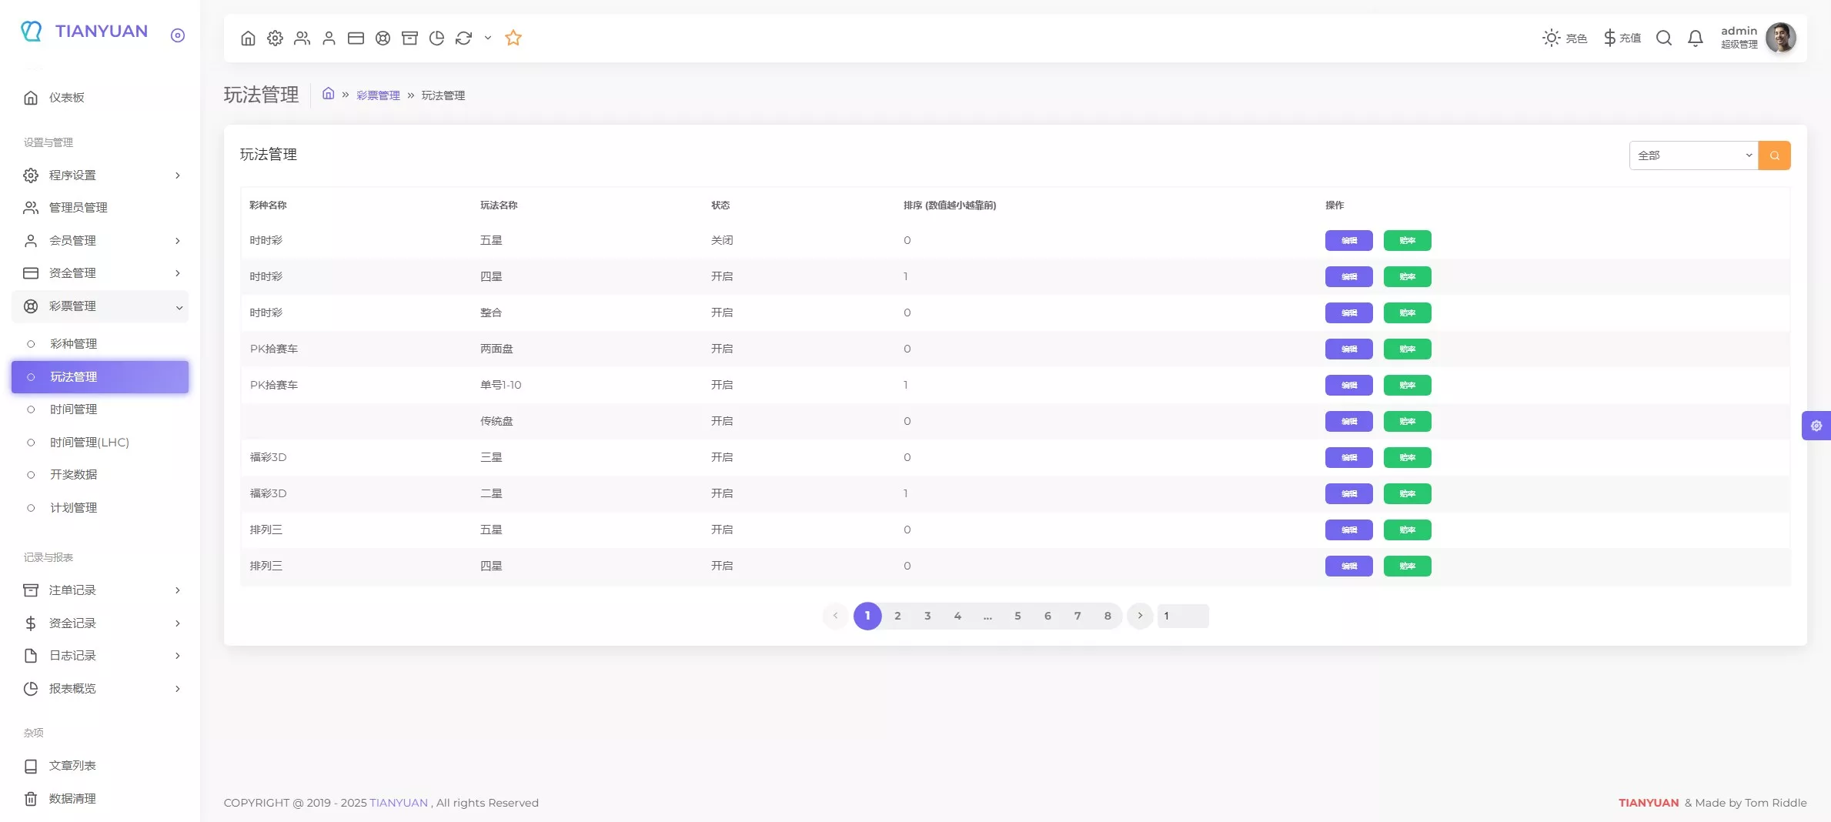
Task: Open the 全部 filter dropdown
Action: [1693, 155]
